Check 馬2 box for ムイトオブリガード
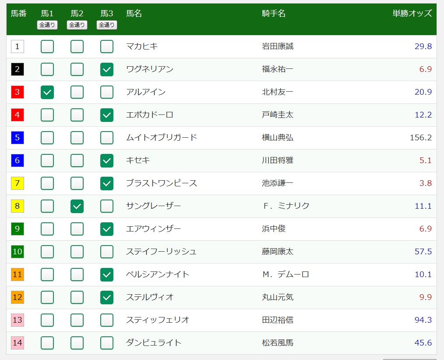The image size is (444, 360). [x=77, y=138]
